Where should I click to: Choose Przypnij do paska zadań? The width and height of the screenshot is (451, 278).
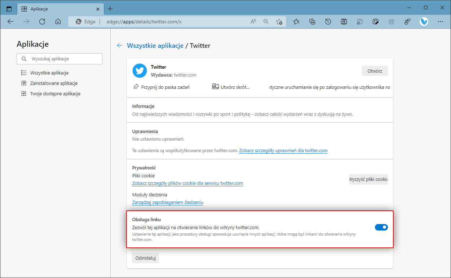[x=161, y=87]
